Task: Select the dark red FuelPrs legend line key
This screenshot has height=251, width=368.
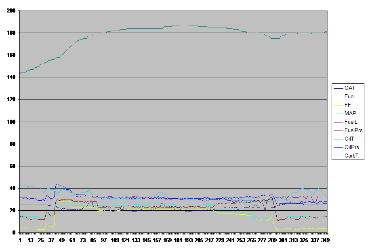Action: point(338,130)
